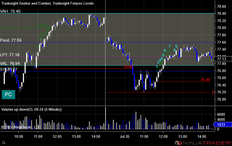Screen dimensions: 232x146
Task: Click the 76.00 price axis label
Action: 221,99
